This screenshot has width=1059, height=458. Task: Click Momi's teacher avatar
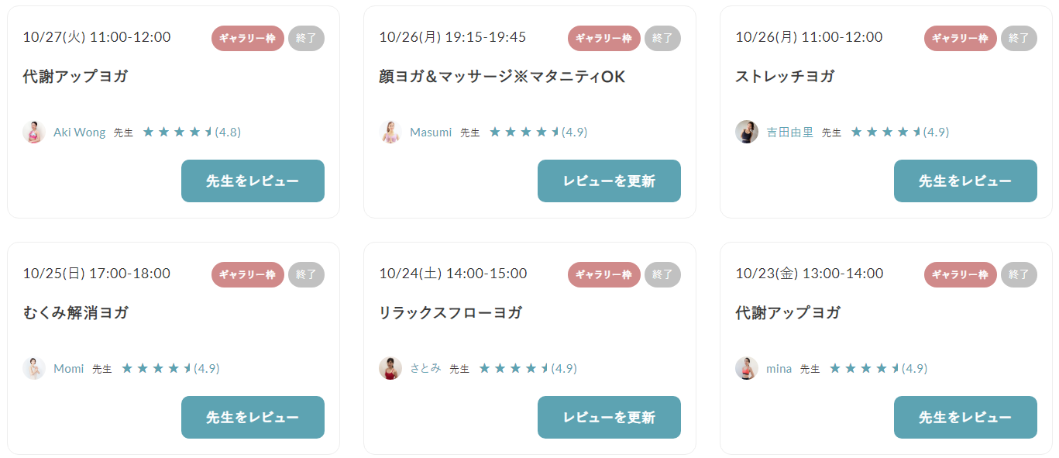click(x=34, y=368)
